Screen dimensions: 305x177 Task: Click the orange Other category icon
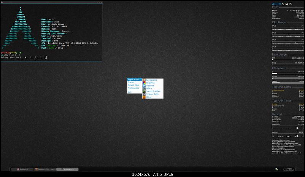(144, 97)
